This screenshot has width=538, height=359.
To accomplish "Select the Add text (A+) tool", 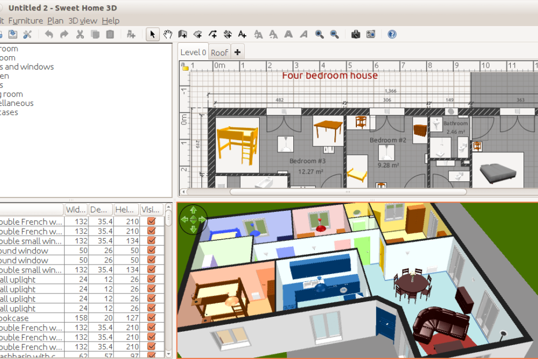I will (x=242, y=34).
